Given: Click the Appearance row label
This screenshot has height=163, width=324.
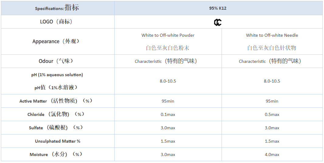Looking at the screenshot, I should pyautogui.click(x=58, y=42).
